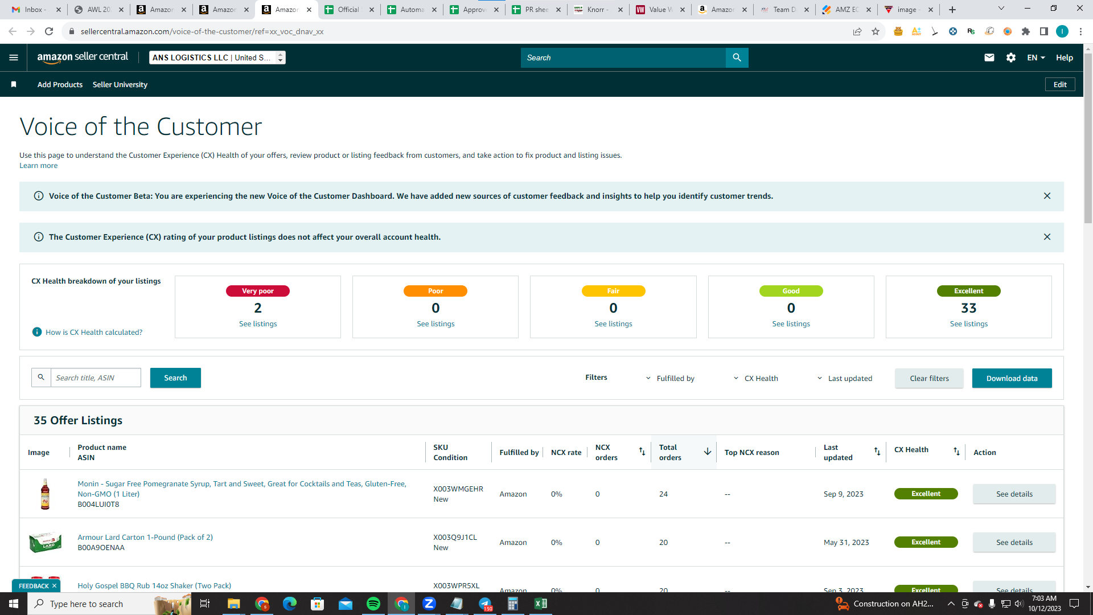Open Armour Lard Carton product link
The height and width of the screenshot is (615, 1093).
click(145, 537)
